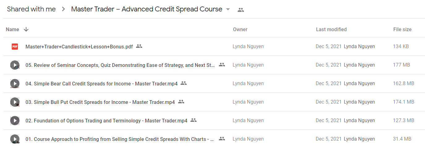The height and width of the screenshot is (148, 425).
Task: Click the video icon for lesson 02 Foundation
Action: [x=15, y=121]
